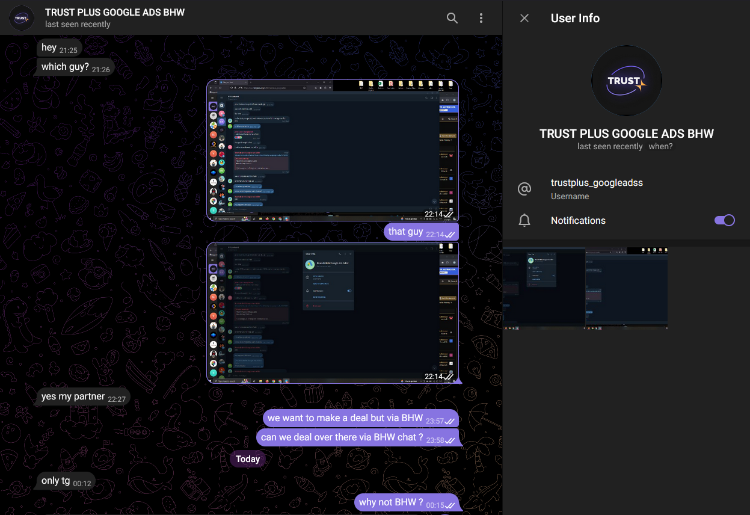The height and width of the screenshot is (515, 750).
Task: Open the large TRUST profile picture
Action: pyautogui.click(x=626, y=81)
